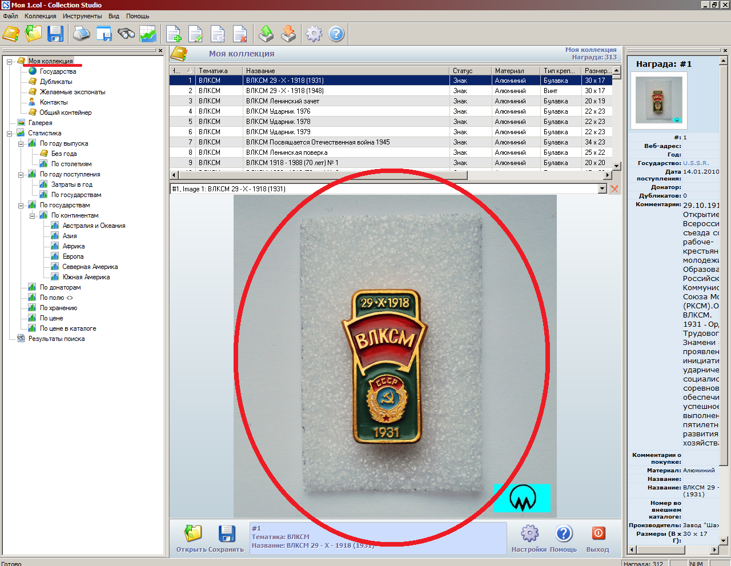Screen dimensions: 731x566
Task: Select Результаты поиска in the tree
Action: pos(57,339)
